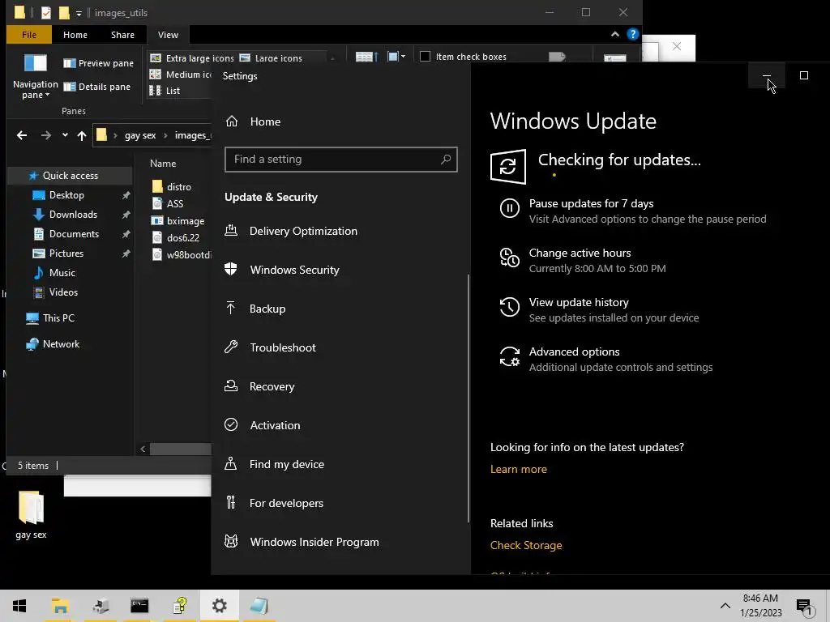Open Pictures in navigation pane

coord(66,253)
